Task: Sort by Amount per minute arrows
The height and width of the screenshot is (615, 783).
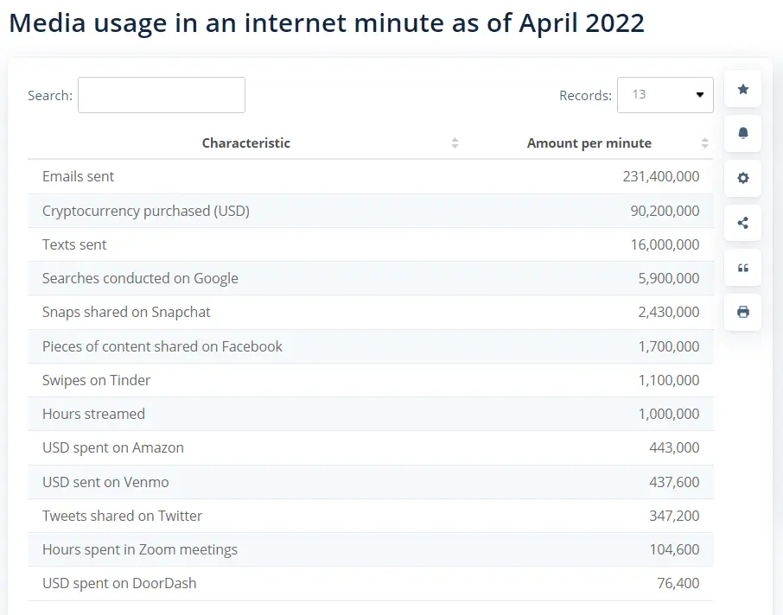Action: 704,143
